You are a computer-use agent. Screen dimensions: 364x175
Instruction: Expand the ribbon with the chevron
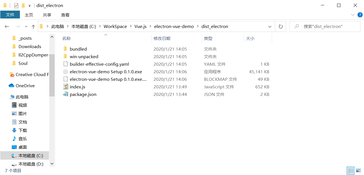[353, 15]
